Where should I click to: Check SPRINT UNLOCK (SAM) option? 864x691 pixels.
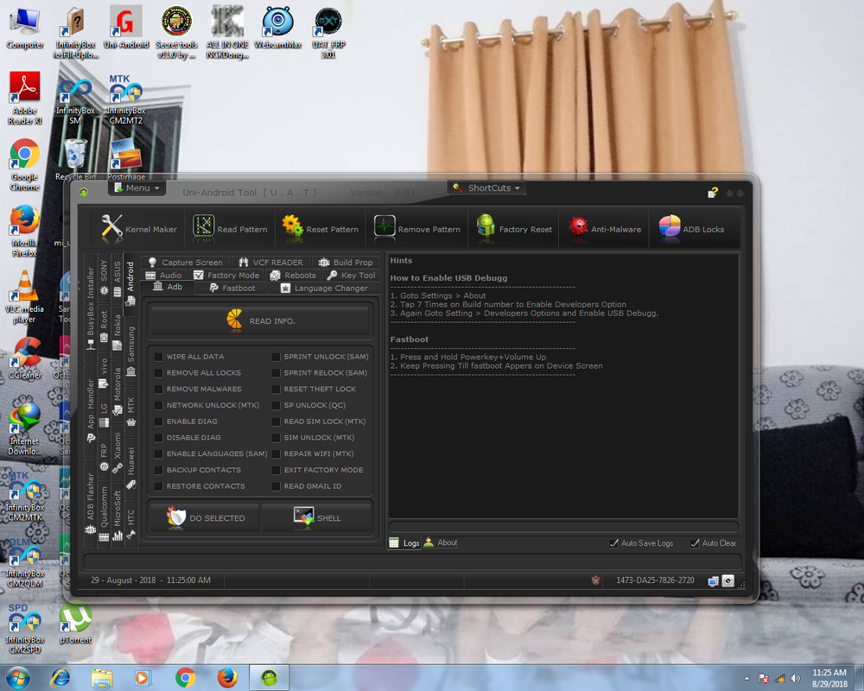click(x=276, y=357)
